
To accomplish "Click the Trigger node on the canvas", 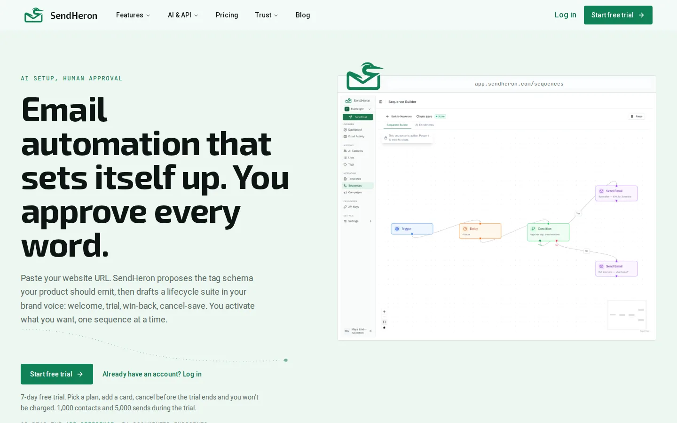I will click(x=412, y=229).
